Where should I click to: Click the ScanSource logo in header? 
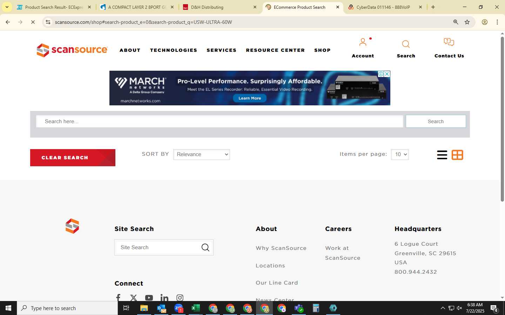[72, 50]
